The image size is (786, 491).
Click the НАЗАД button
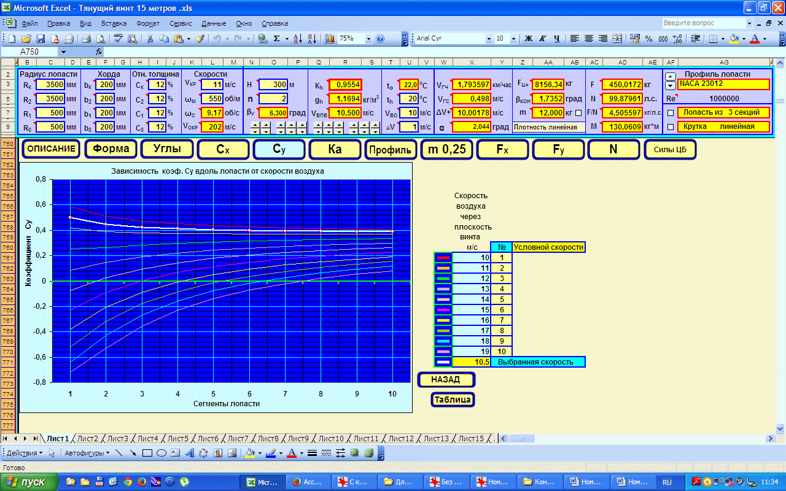[x=446, y=380]
